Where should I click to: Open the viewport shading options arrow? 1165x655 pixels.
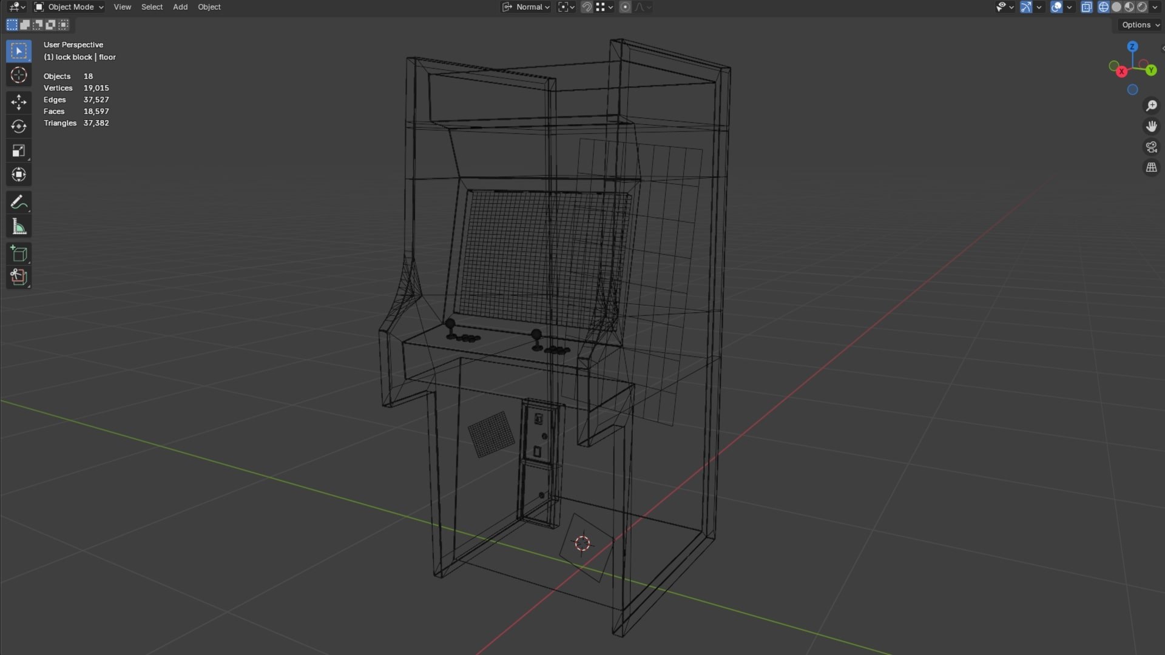(1155, 7)
